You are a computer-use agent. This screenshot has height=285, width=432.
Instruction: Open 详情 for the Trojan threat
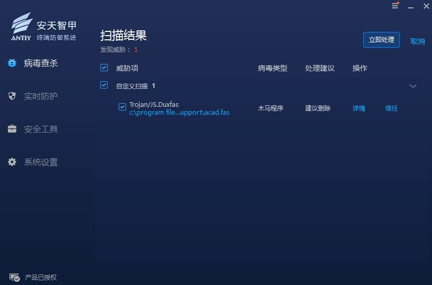pos(358,108)
